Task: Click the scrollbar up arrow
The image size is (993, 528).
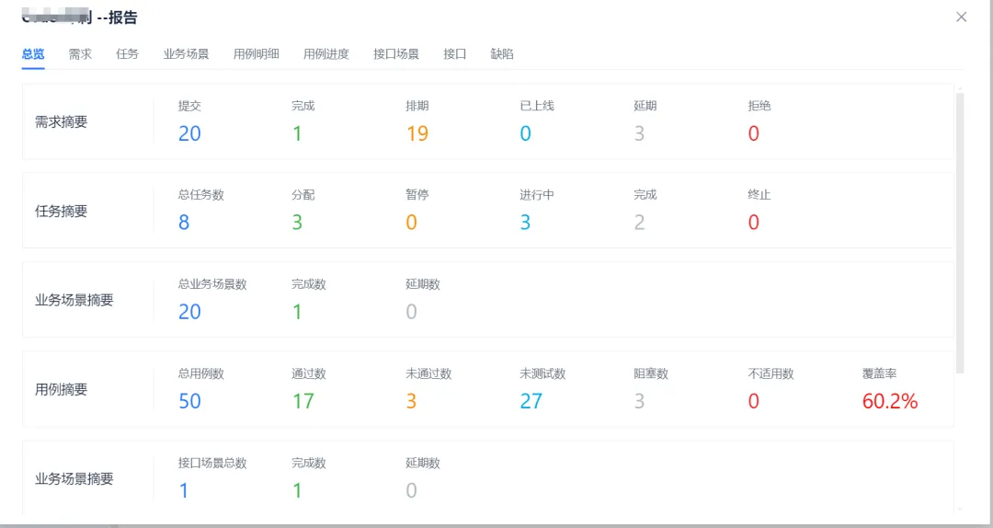Action: (x=960, y=89)
